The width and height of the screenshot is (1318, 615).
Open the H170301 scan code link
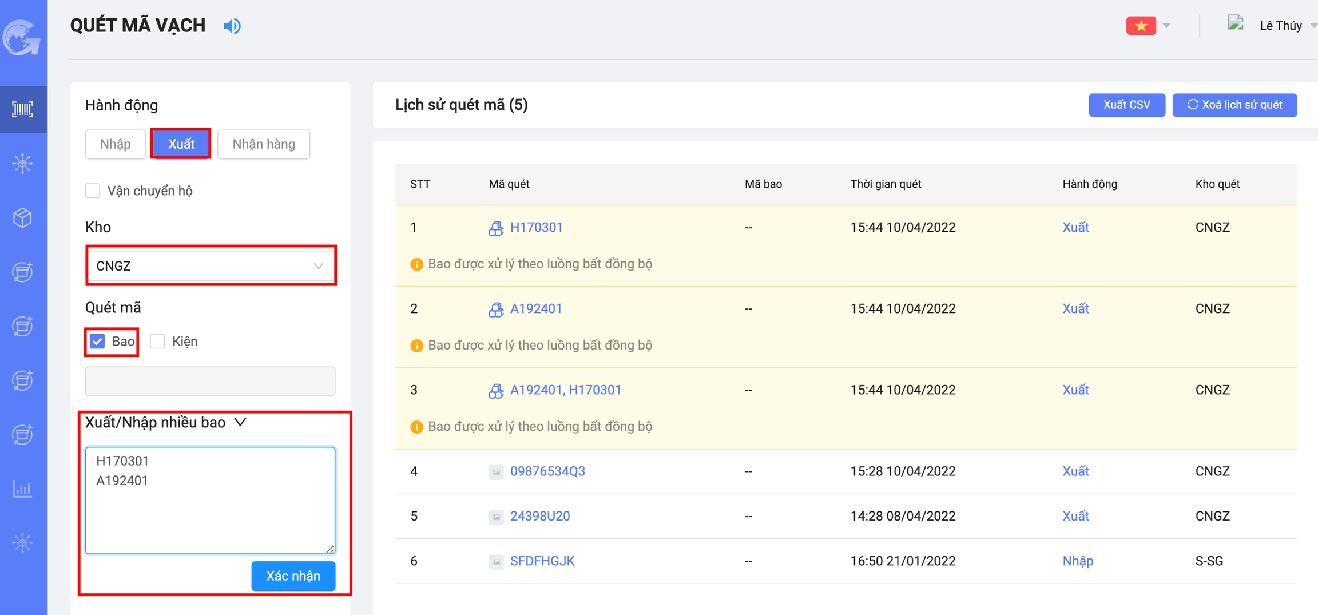(x=536, y=228)
